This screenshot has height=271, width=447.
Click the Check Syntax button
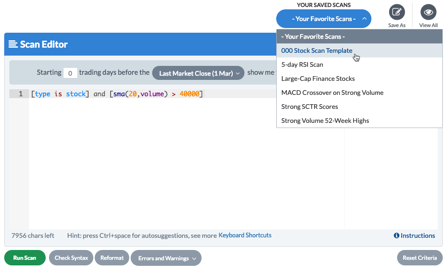[x=71, y=258]
